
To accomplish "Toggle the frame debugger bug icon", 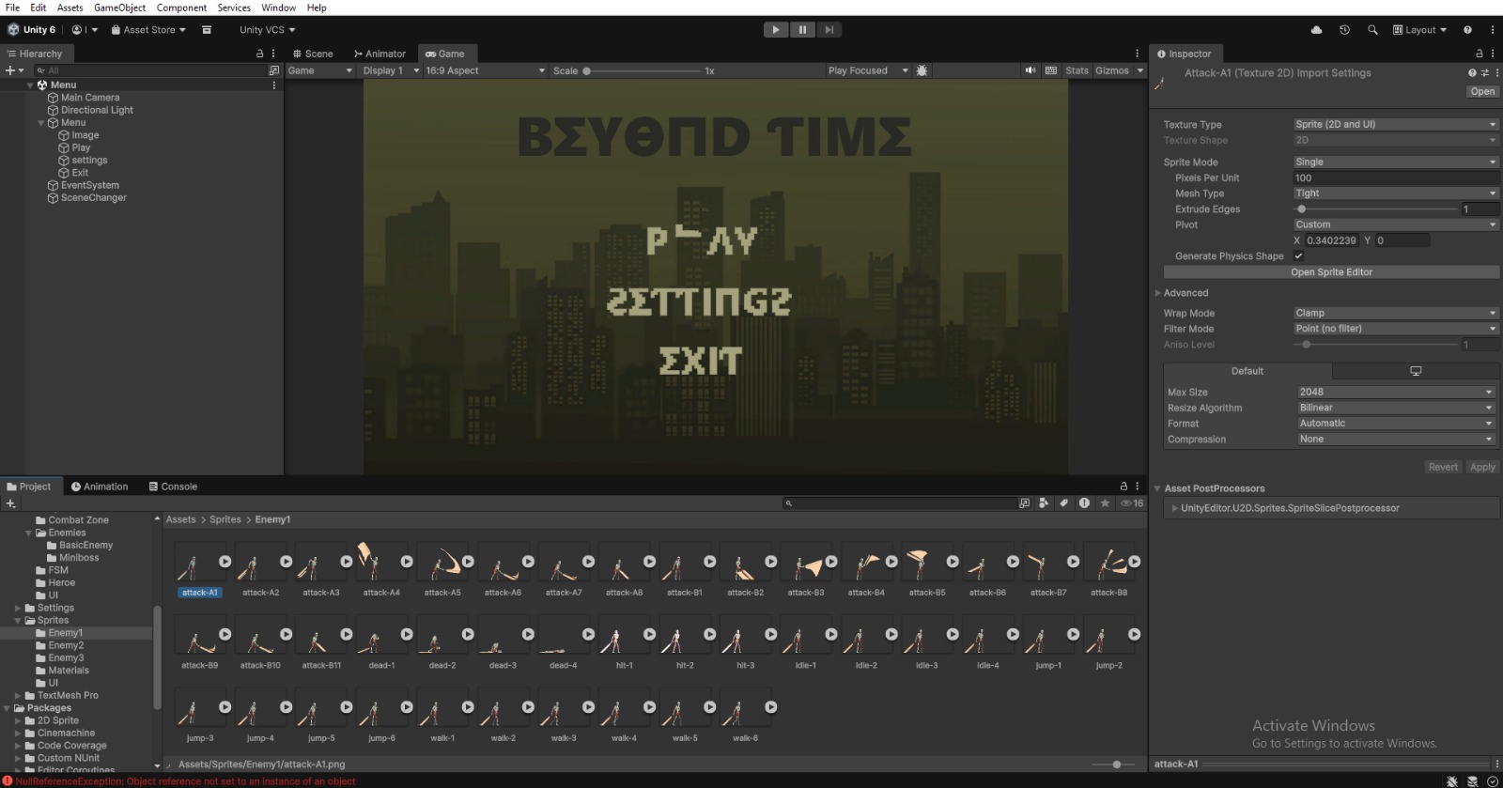I will [922, 70].
